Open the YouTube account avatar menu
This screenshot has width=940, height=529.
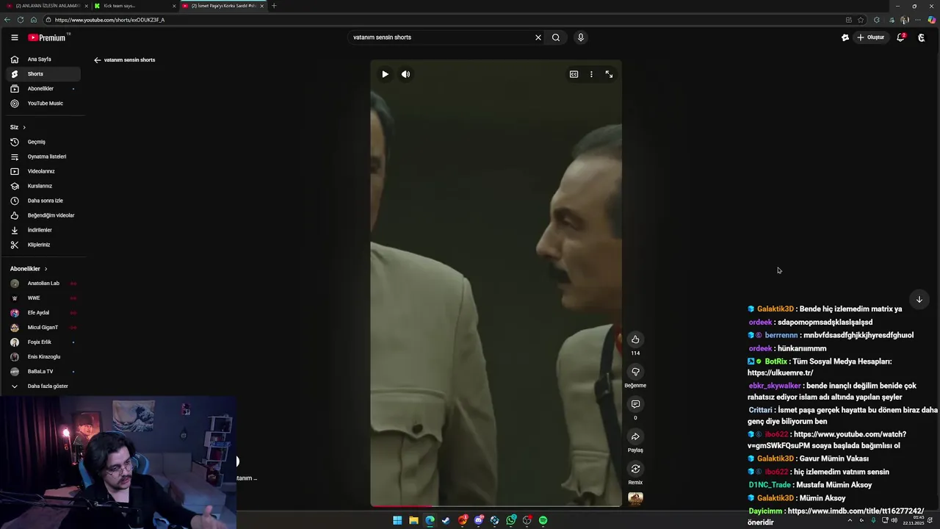[x=922, y=37]
